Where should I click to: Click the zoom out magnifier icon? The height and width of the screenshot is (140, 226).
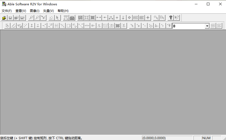(37, 18)
